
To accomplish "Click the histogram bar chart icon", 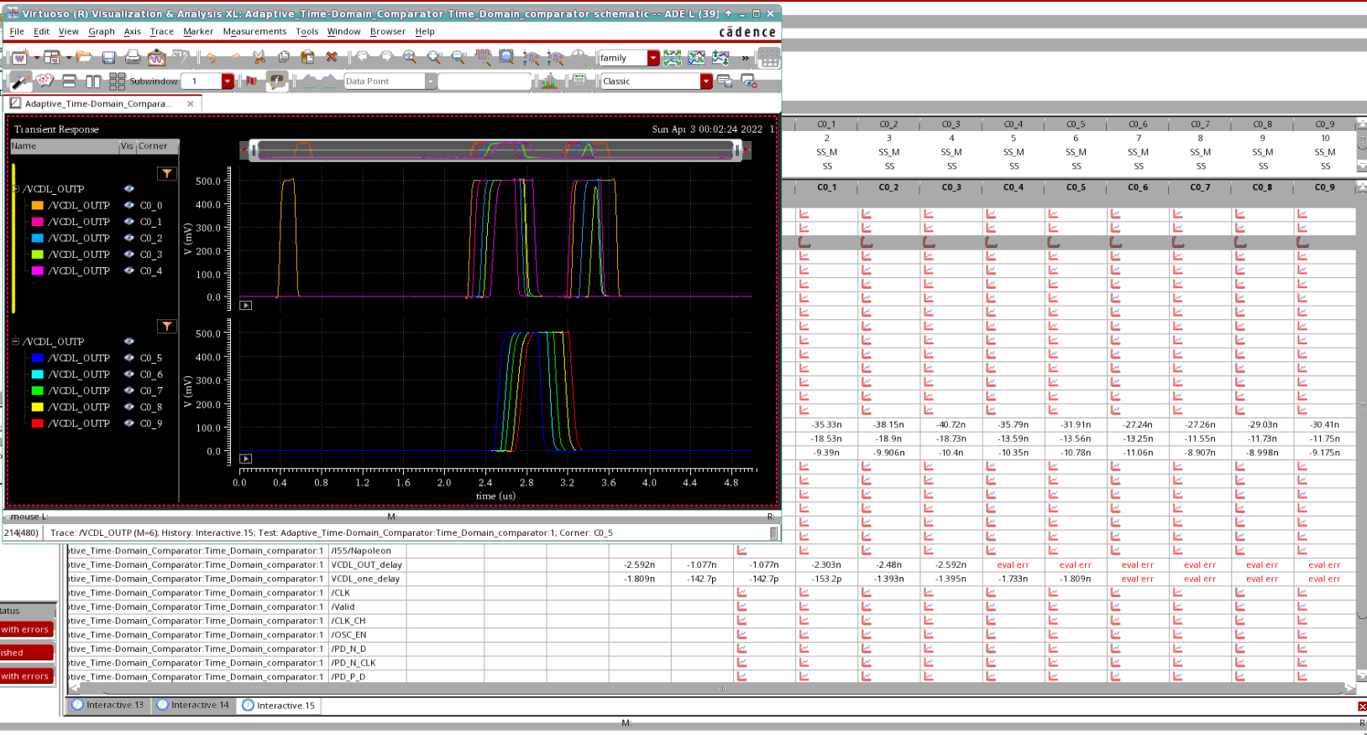I will point(549,81).
